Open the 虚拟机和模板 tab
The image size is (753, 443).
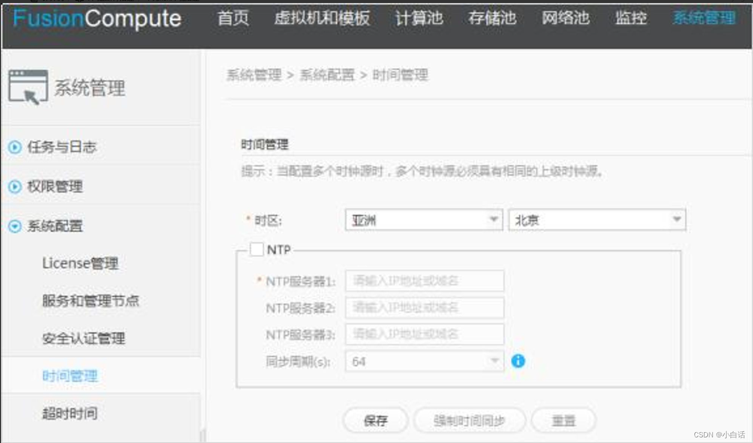coord(322,18)
